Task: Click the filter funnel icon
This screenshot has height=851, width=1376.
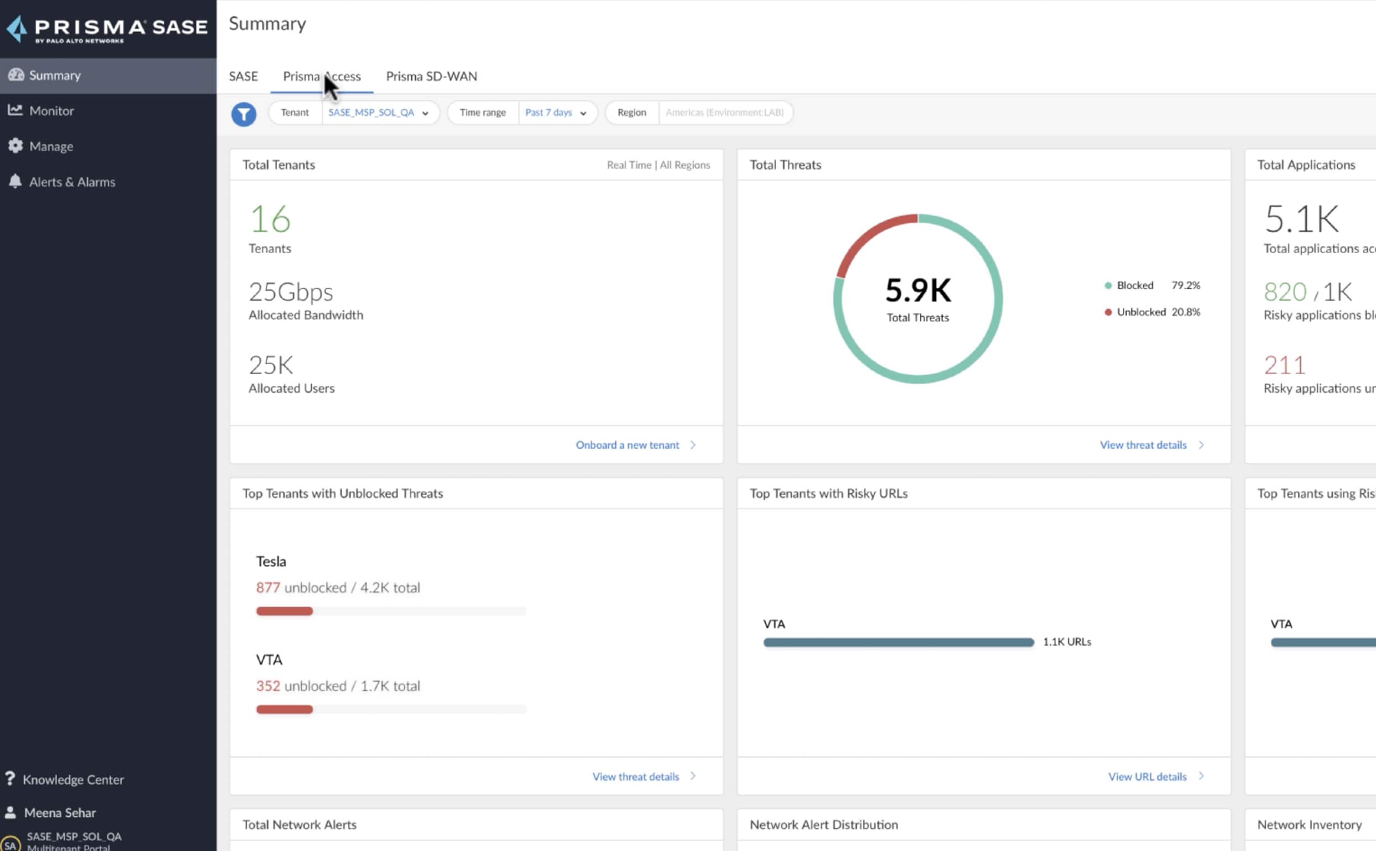Action: [244, 114]
